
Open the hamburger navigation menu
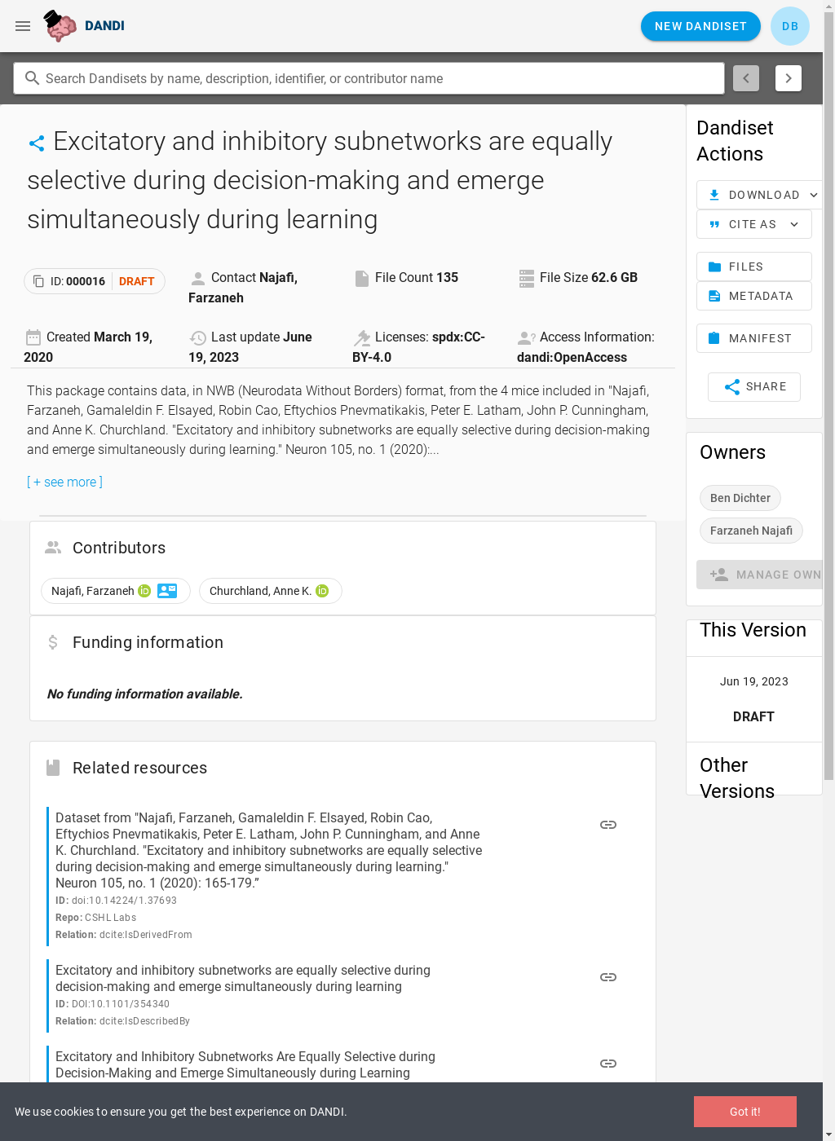pyautogui.click(x=23, y=26)
